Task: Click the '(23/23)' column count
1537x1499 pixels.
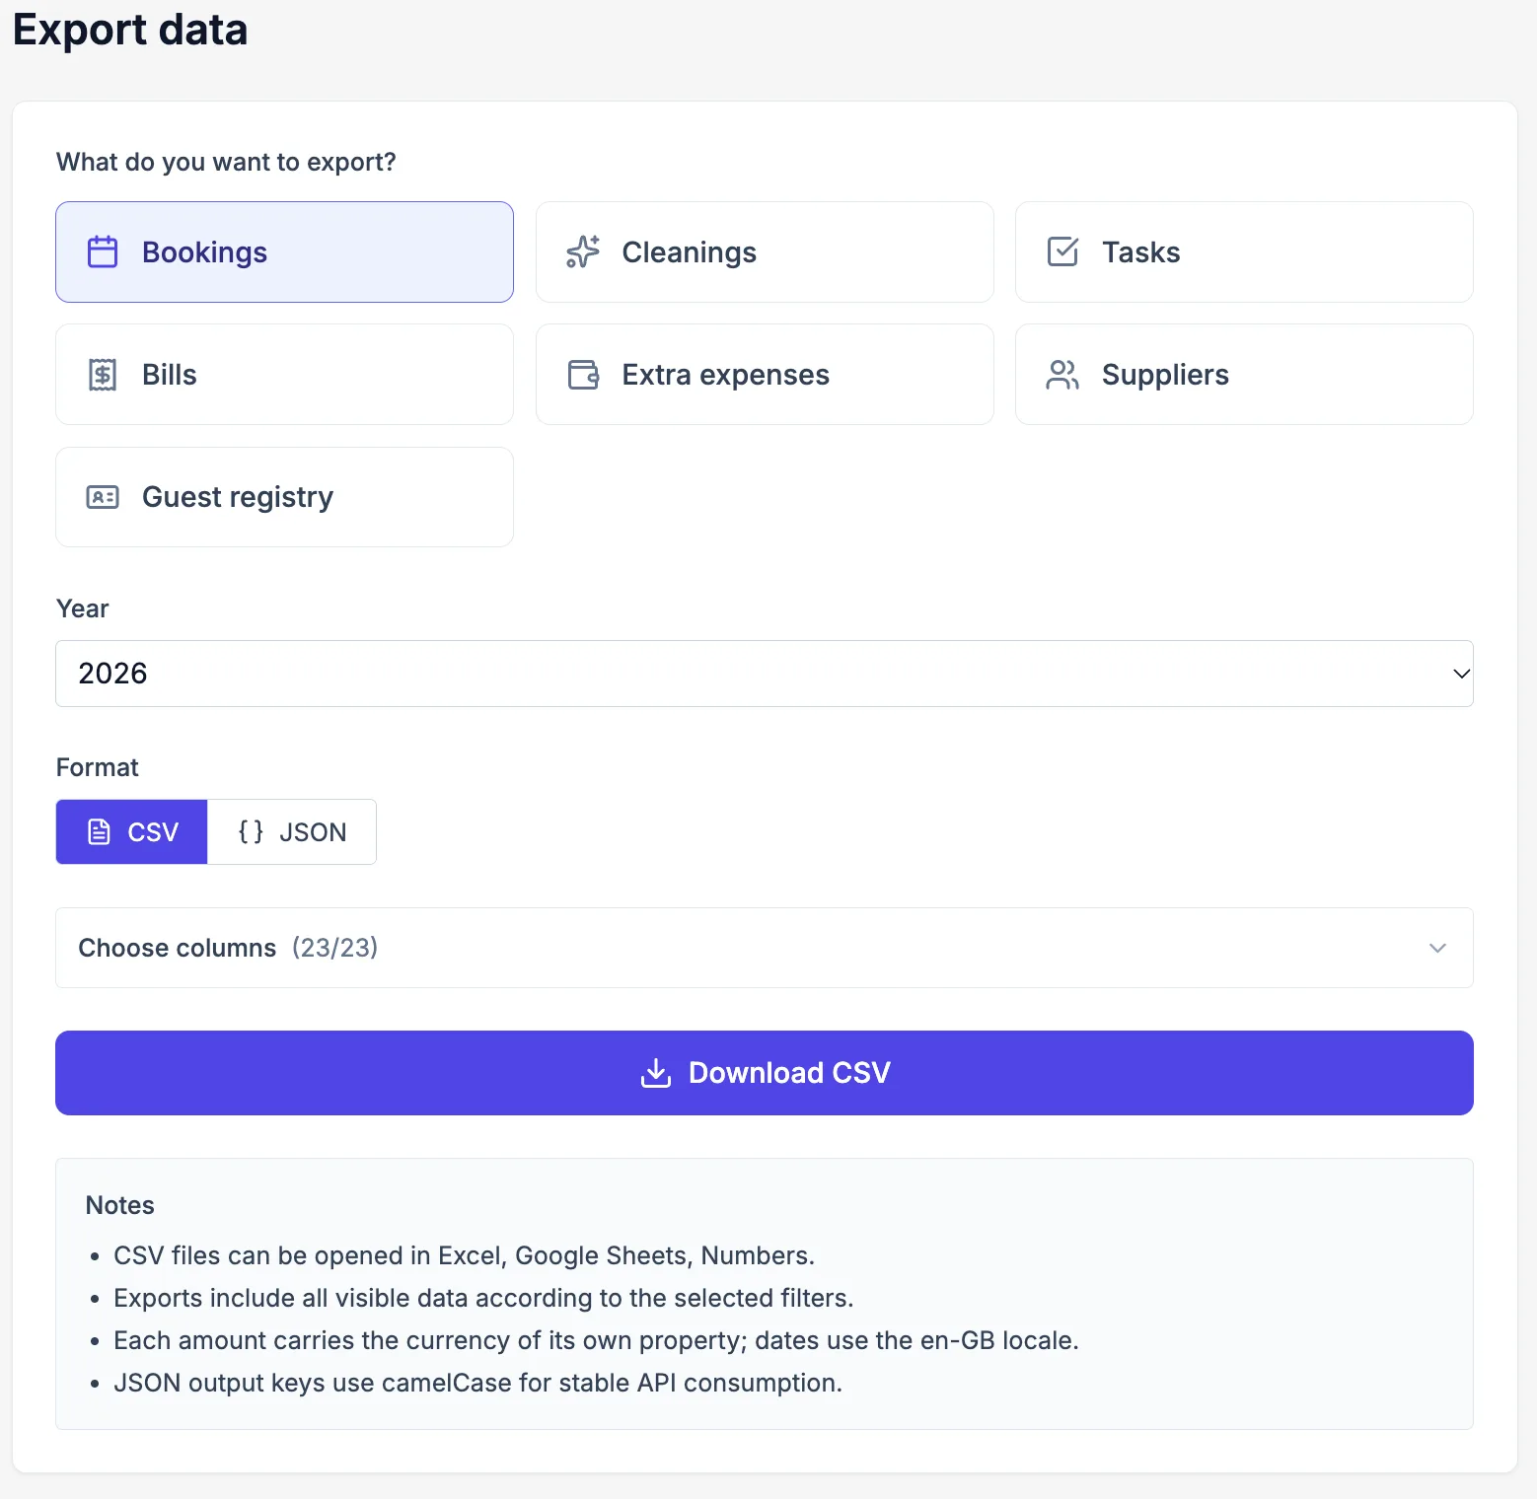Action: (334, 948)
